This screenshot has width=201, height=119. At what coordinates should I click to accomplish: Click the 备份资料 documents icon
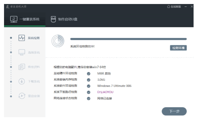22,67
